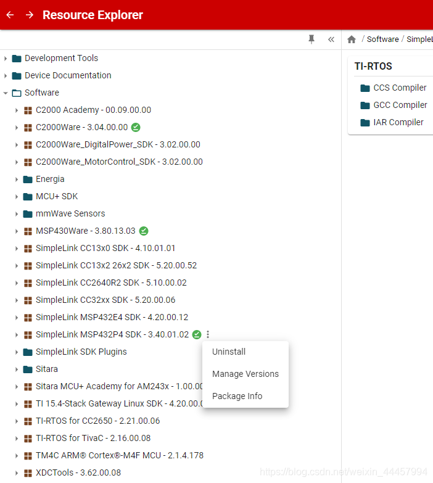
Task: Click the TI-RTOS for TivaC package icon
Action: (x=28, y=439)
